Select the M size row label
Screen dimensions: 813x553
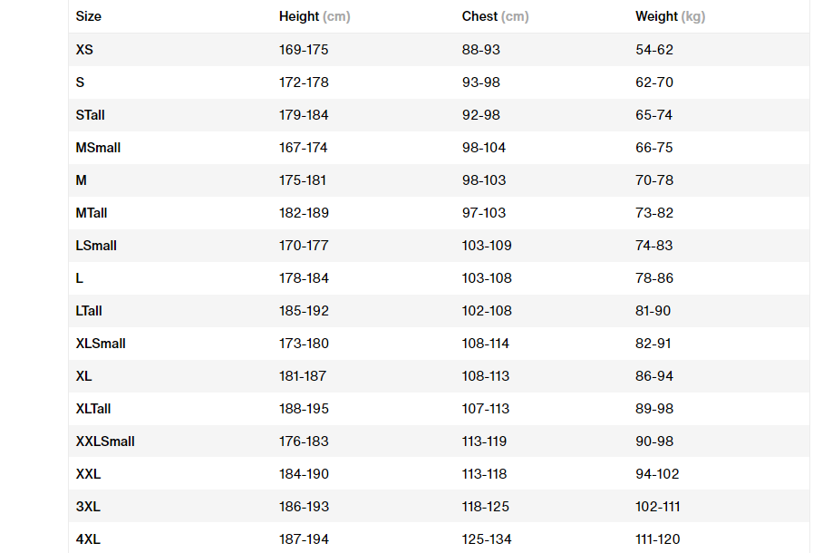[x=81, y=180]
